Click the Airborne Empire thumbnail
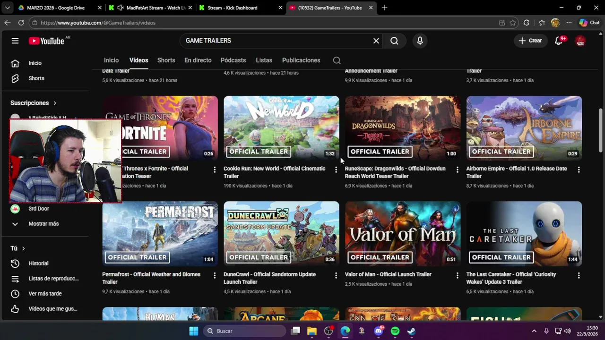Screen dimensions: 605x340 pos(524,128)
